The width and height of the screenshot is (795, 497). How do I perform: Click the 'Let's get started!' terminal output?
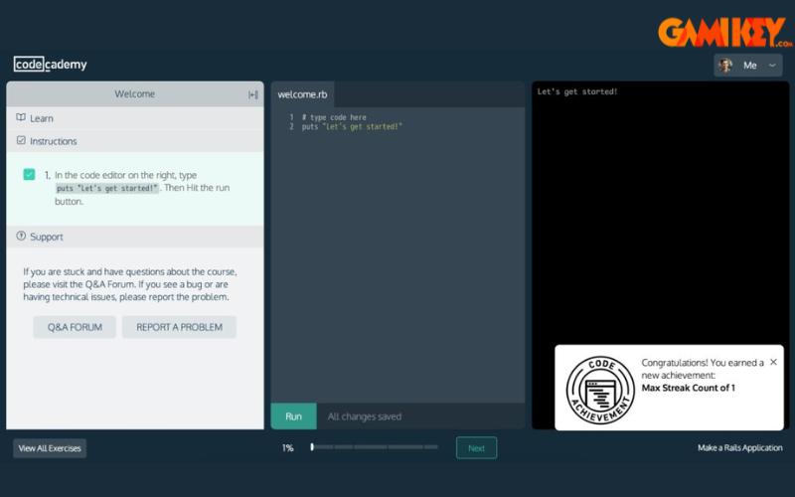tap(577, 91)
